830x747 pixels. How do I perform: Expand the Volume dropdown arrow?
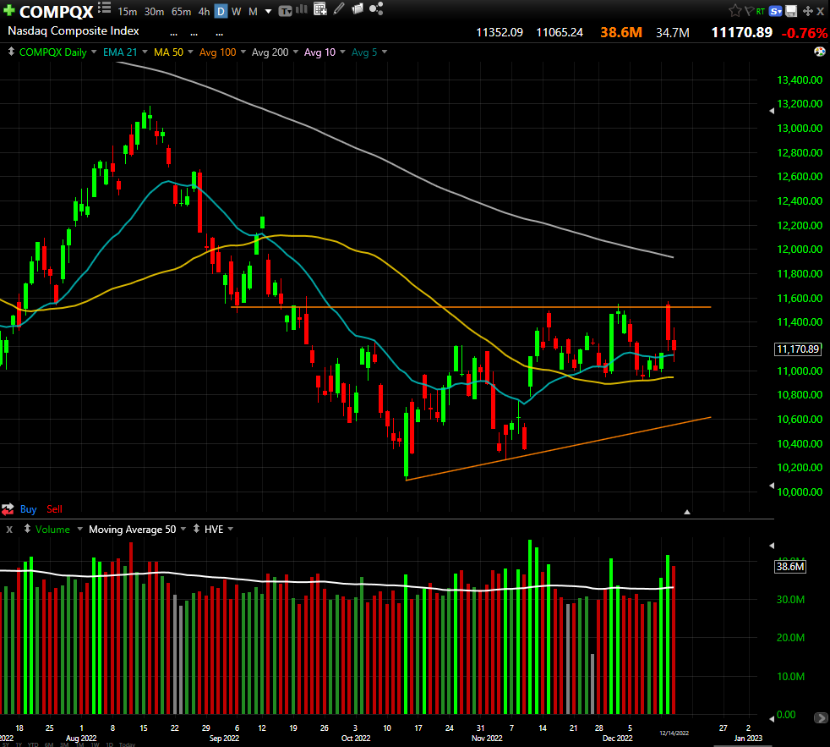coord(80,529)
